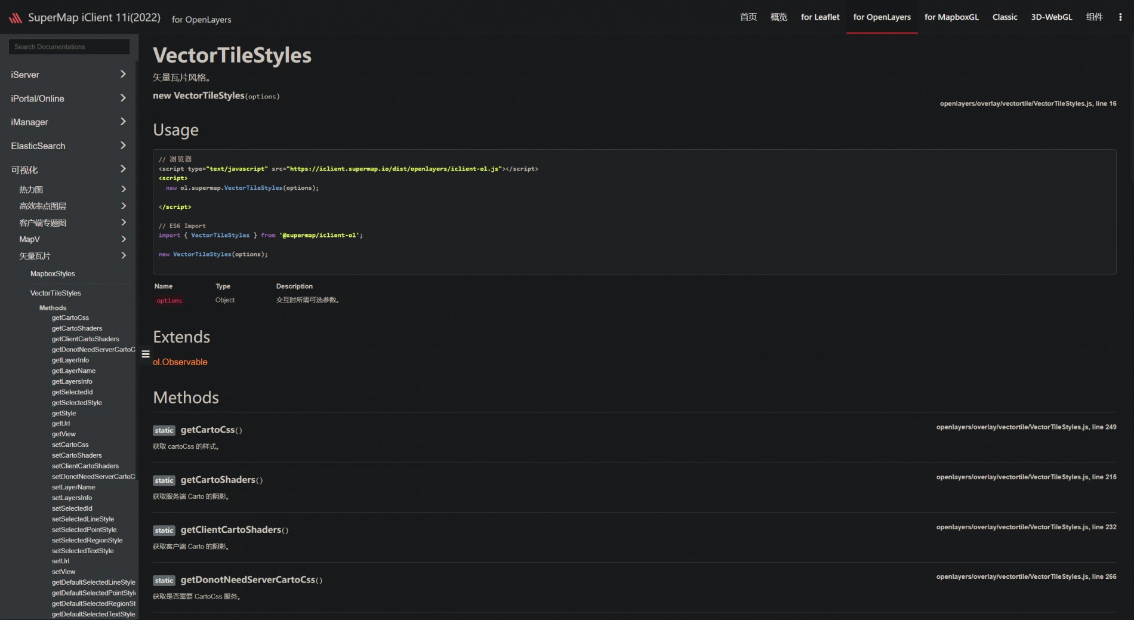Open source link VectorTileStyles.js line 249

tap(1026, 427)
